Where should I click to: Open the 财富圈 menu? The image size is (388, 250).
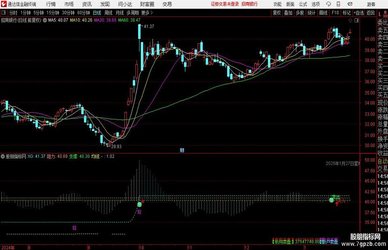point(147,4)
